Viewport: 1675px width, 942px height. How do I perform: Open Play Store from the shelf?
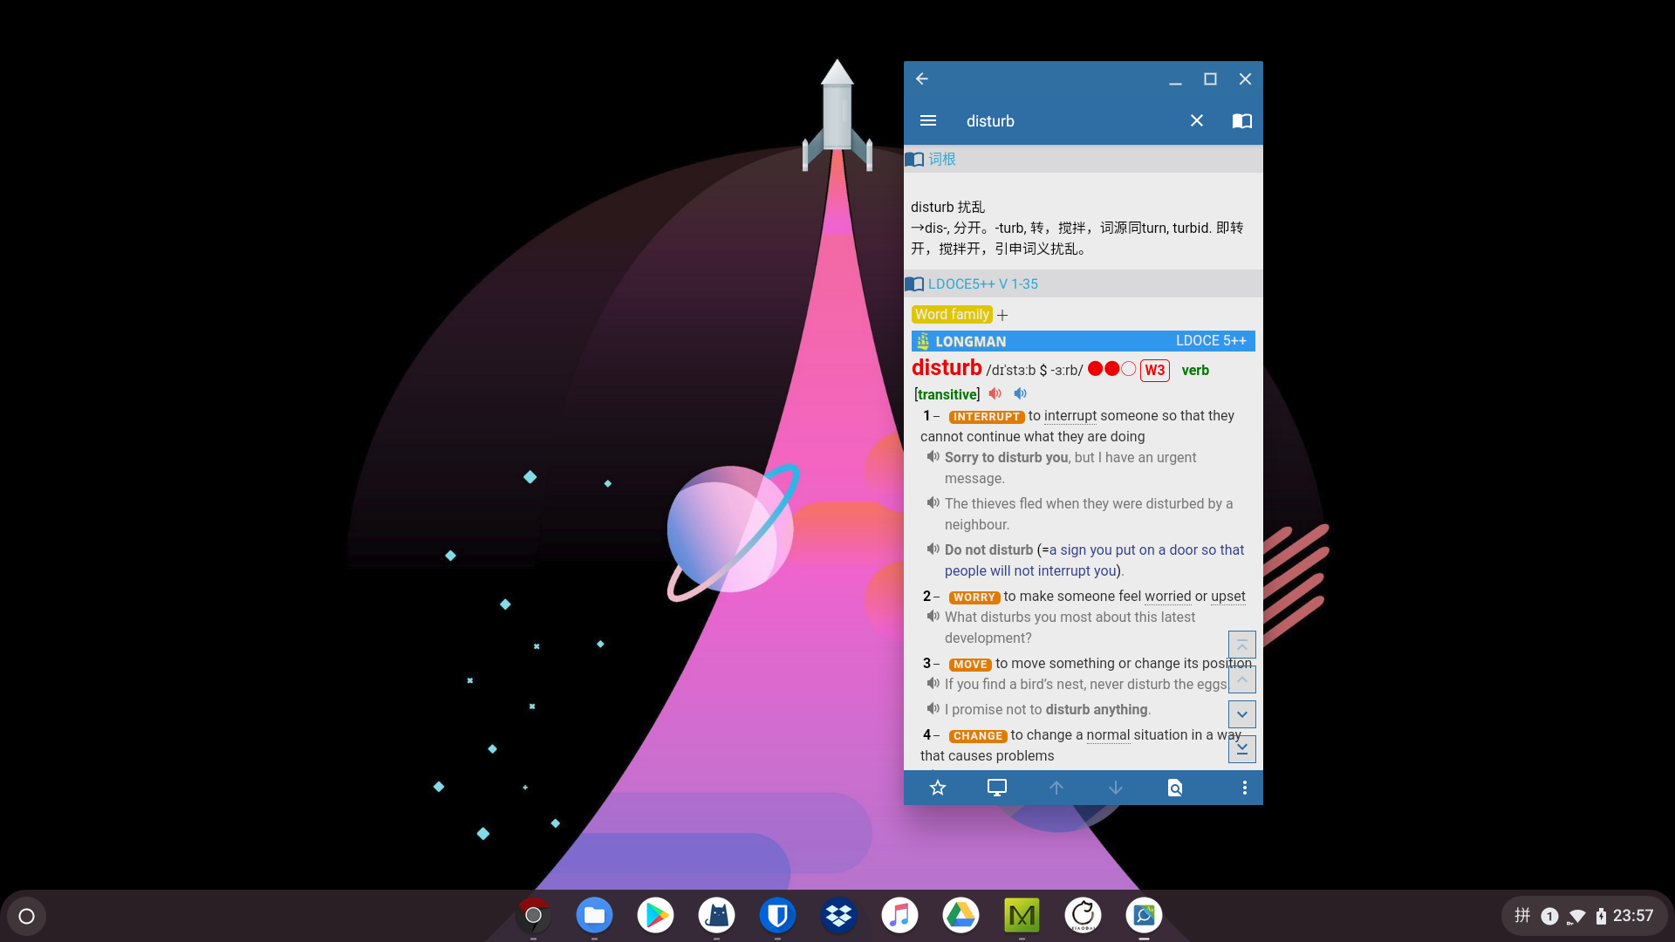coord(655,915)
